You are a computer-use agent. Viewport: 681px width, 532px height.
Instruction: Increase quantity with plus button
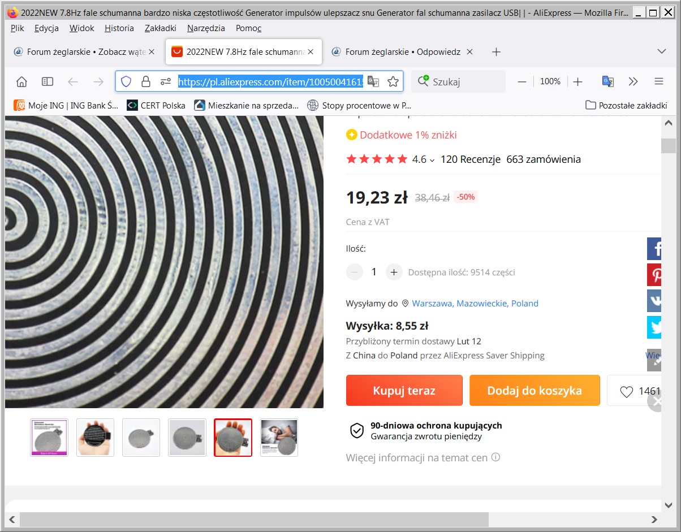(x=394, y=272)
